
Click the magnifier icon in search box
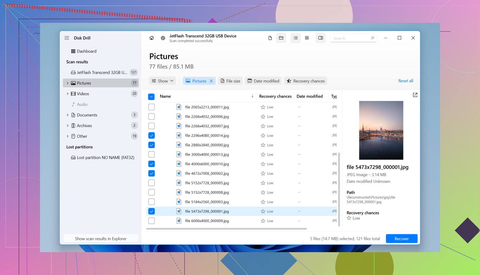pos(372,38)
